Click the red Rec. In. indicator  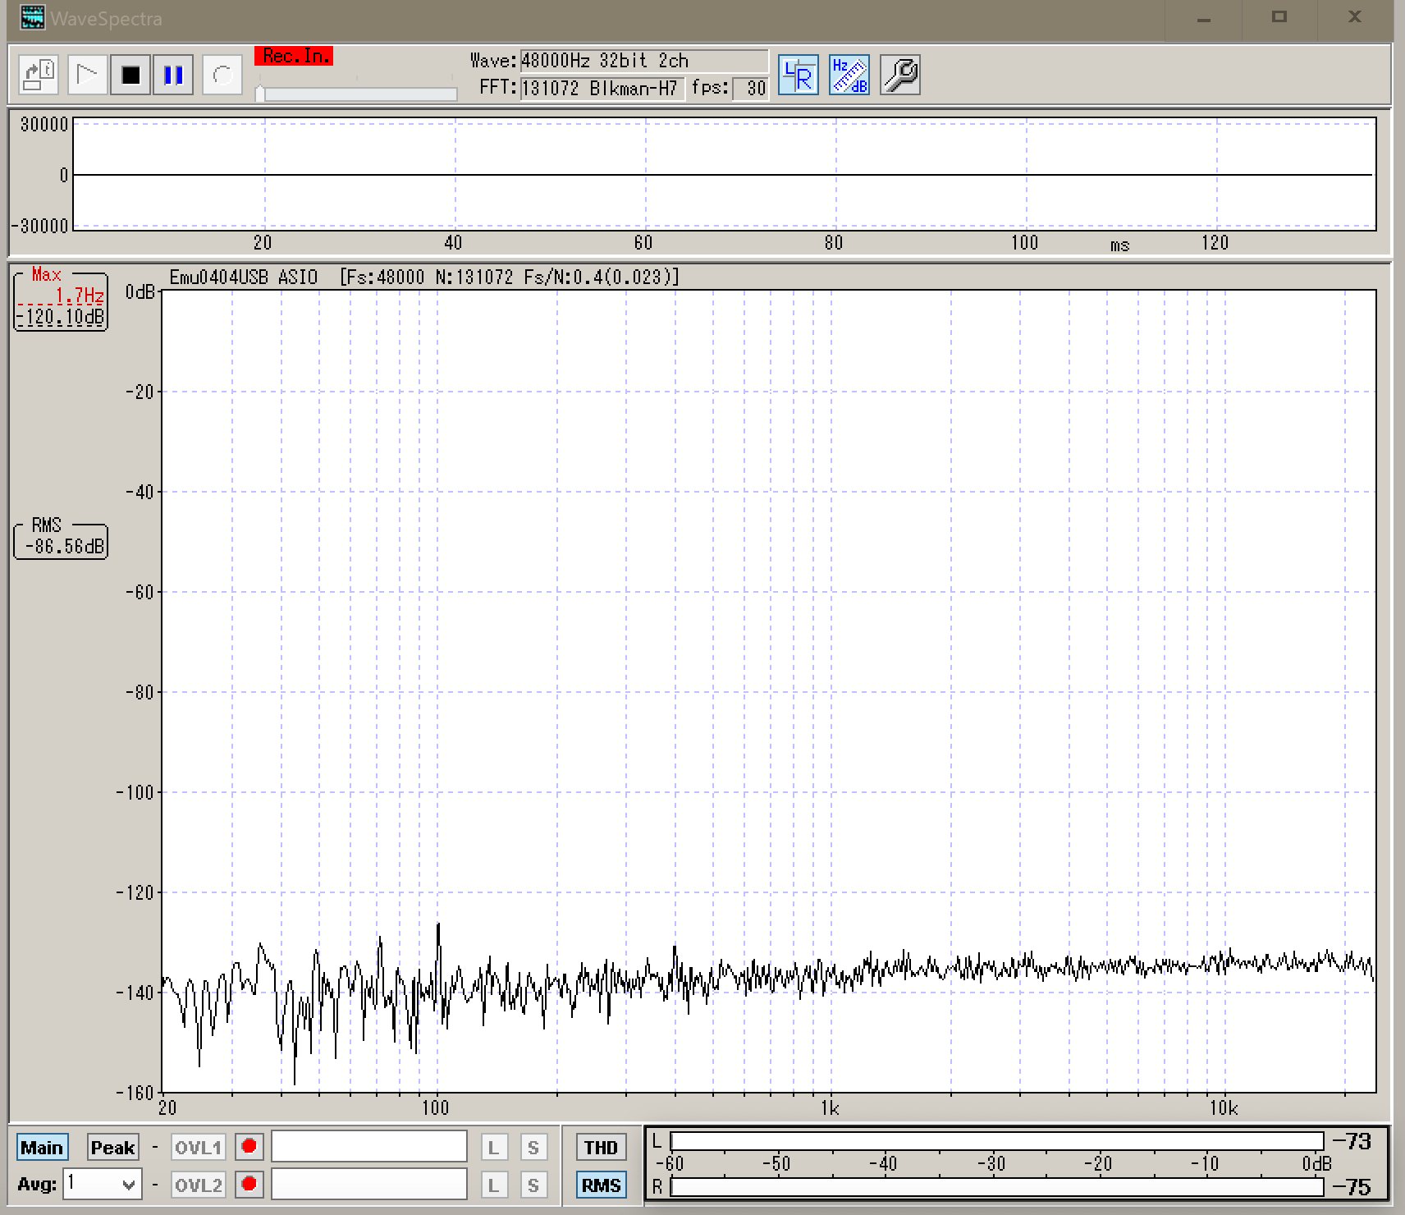point(294,57)
